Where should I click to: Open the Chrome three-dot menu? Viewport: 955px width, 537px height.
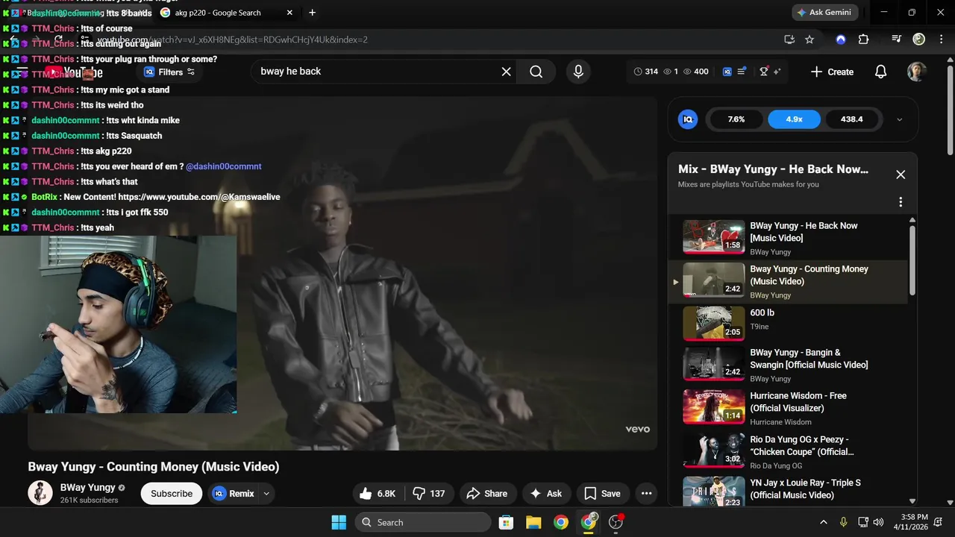pos(940,40)
